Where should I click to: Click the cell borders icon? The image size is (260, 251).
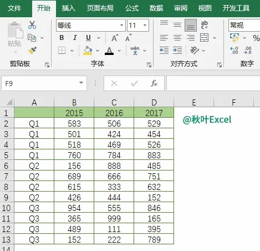pyautogui.click(x=62, y=50)
